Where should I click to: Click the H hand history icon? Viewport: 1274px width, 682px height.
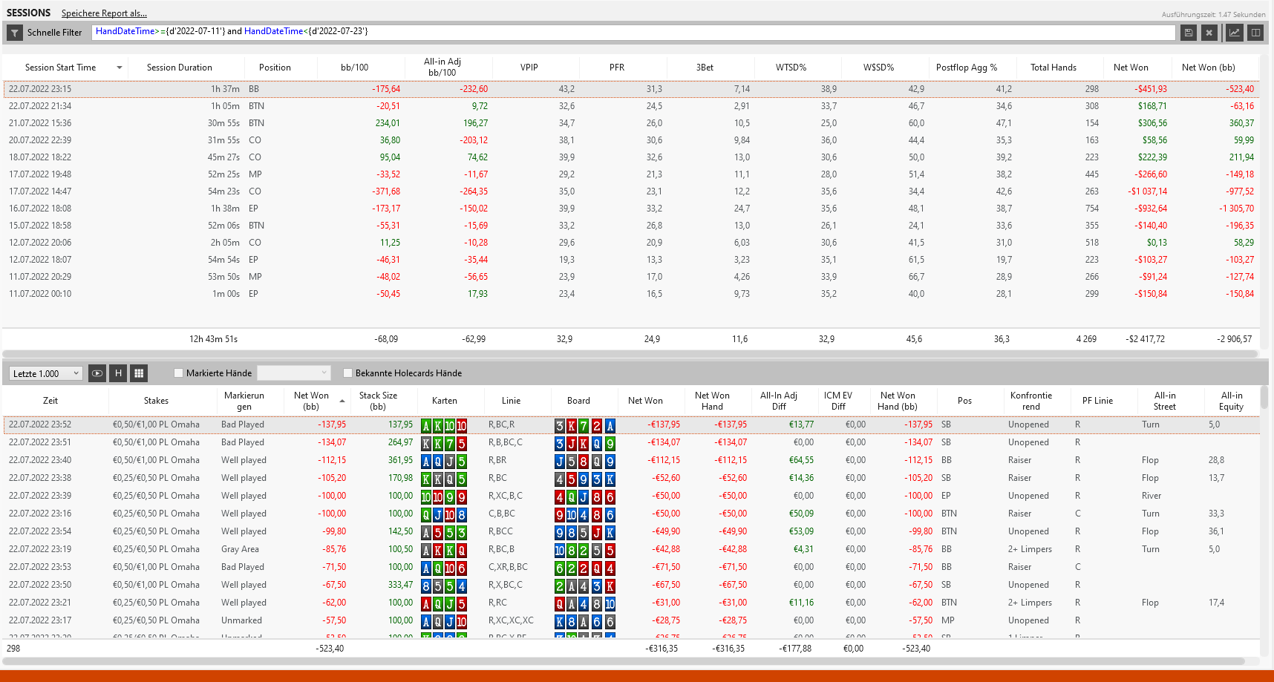click(x=118, y=373)
